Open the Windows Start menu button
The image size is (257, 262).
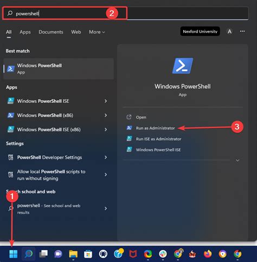(x=14, y=254)
